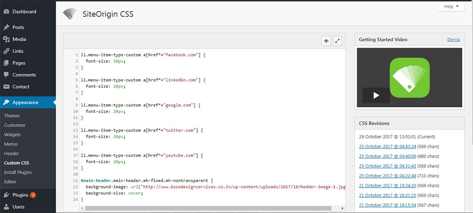Click the editor's horizontal scrollbar
The image size is (473, 213).
click(x=208, y=208)
